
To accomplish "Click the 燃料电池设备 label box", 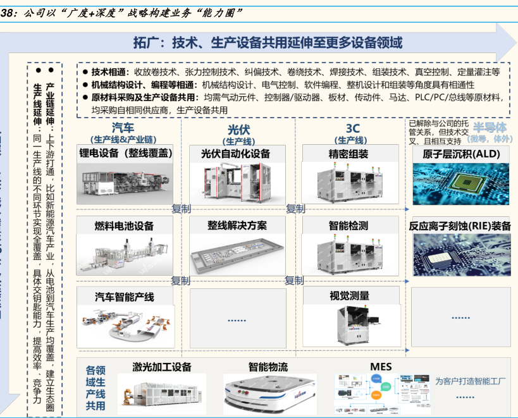I will coord(125,225).
